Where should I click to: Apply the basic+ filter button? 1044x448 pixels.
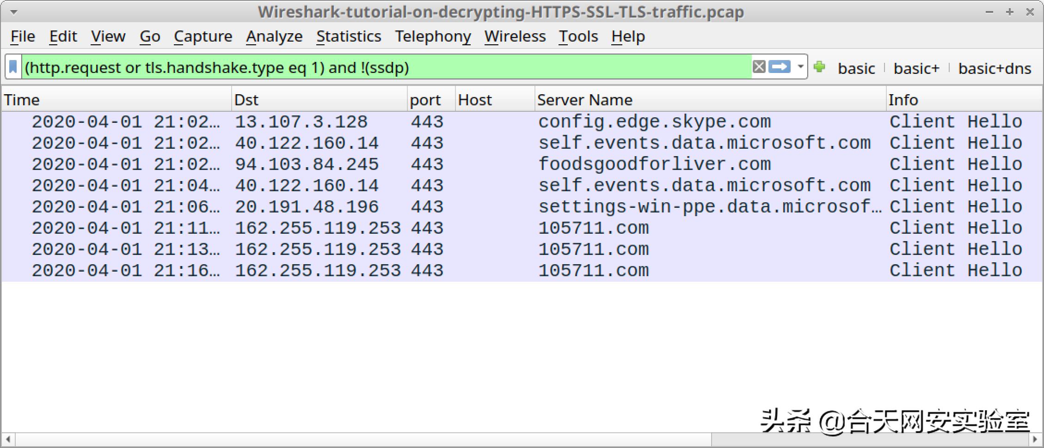916,68
